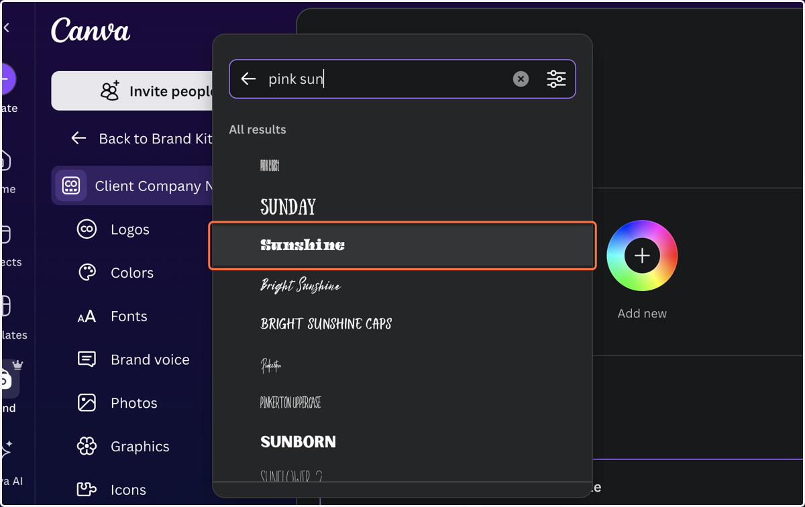This screenshot has height=507, width=805.
Task: Open the Icons section
Action: point(128,490)
